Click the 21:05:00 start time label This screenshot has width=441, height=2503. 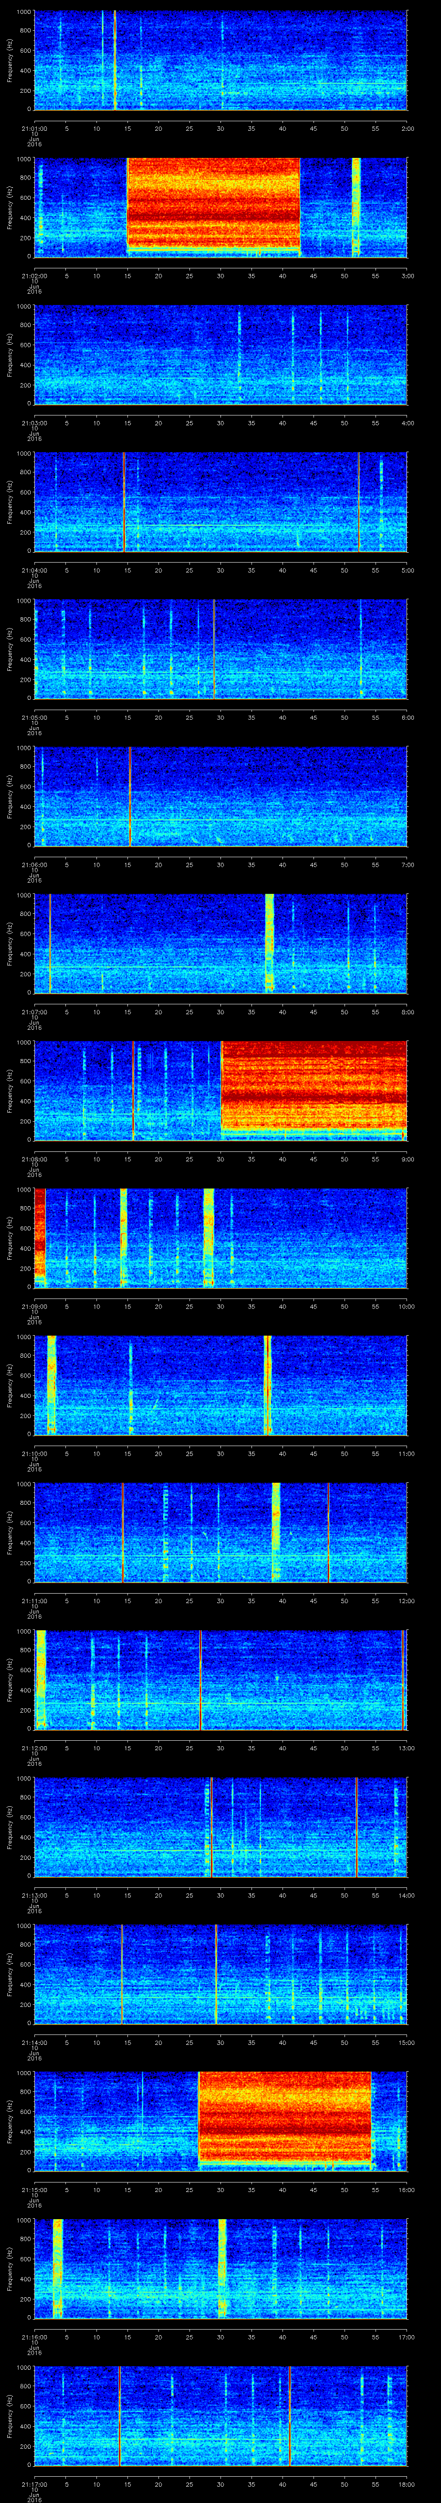point(34,717)
